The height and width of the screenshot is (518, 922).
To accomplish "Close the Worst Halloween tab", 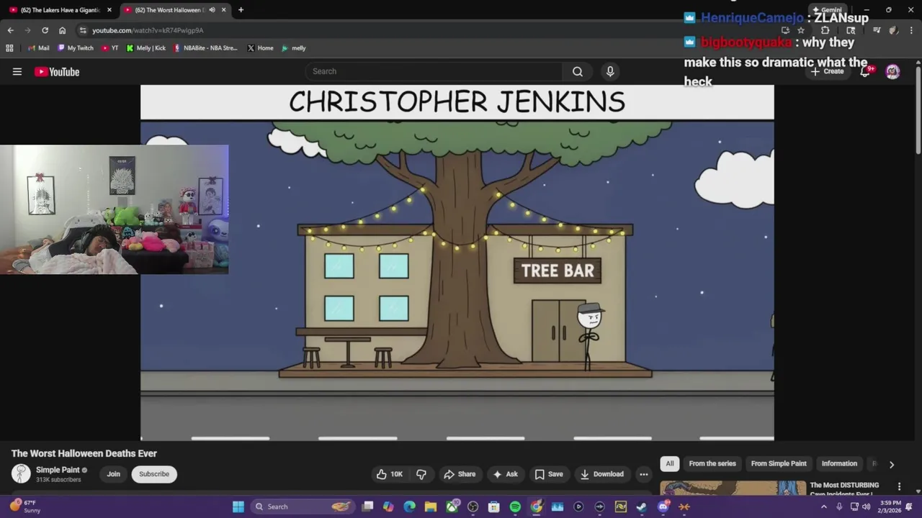I will [223, 10].
